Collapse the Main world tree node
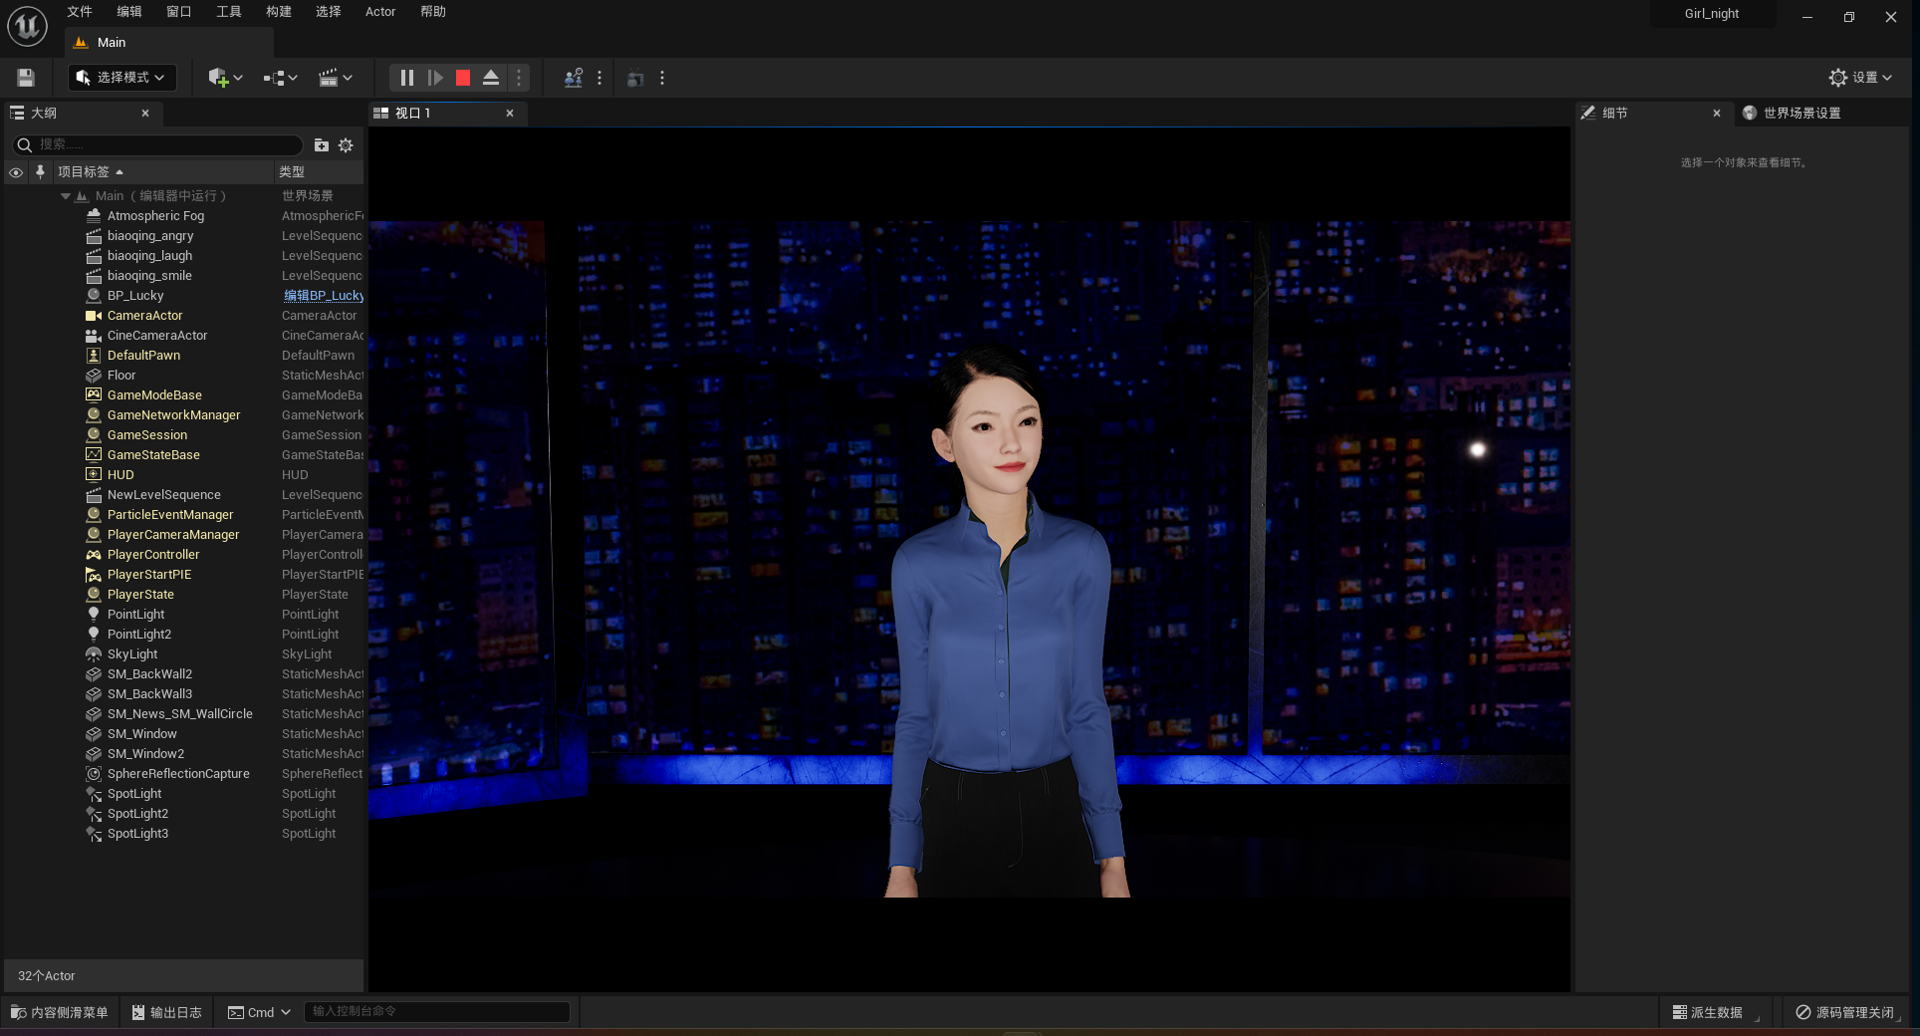Viewport: 1920px width, 1036px height. click(x=66, y=196)
